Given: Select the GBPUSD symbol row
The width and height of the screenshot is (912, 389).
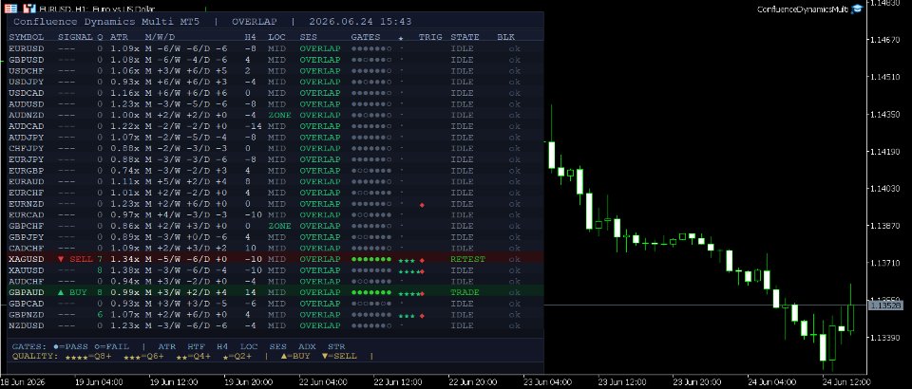Looking at the screenshot, I should pyautogui.click(x=275, y=60).
